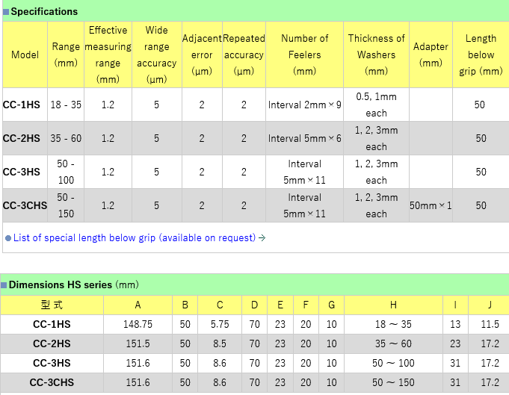Click 'Interval 5mm × 6' feelers cell
Viewport: 509px width, 395px height.
coord(304,138)
